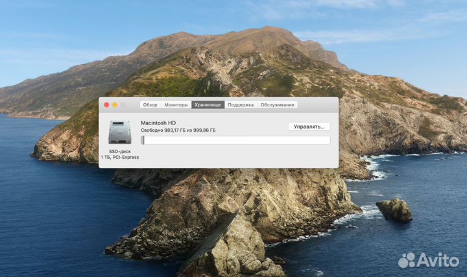Switch to the Обзор tab
Viewport: 467px width, 277px height.
pos(150,105)
